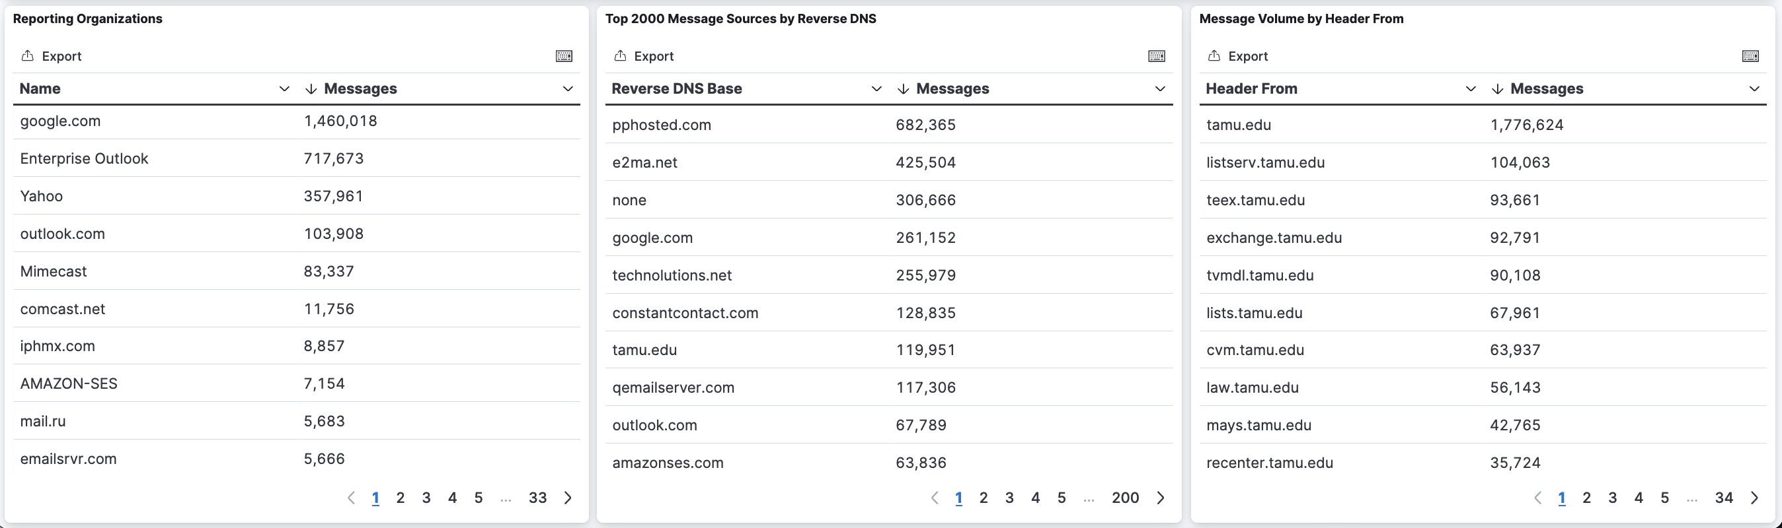The height and width of the screenshot is (528, 1782).
Task: Select page 3 in Header From pagination
Action: (x=1613, y=498)
